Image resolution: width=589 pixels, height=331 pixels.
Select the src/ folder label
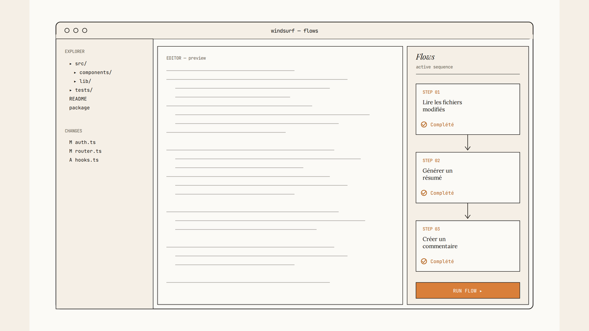click(x=81, y=64)
